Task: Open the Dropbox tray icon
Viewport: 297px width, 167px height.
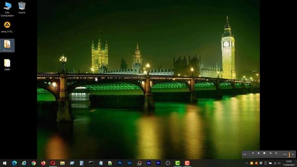Action: tap(261, 163)
